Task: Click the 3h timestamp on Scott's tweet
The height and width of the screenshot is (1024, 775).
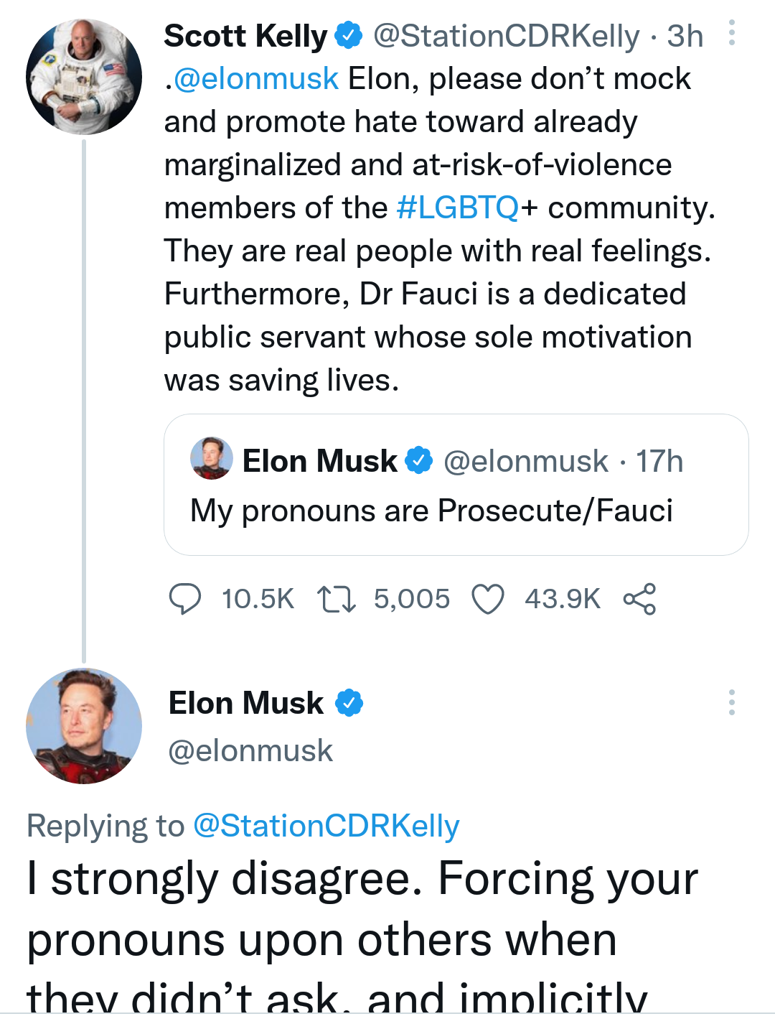Action: (x=685, y=36)
